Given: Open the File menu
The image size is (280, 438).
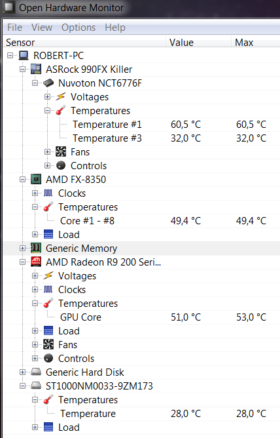Looking at the screenshot, I should click(14, 28).
